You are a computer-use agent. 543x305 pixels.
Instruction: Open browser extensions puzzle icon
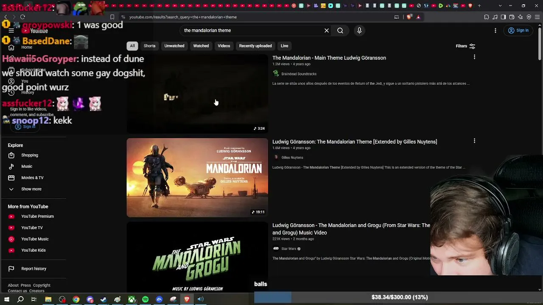[486, 17]
